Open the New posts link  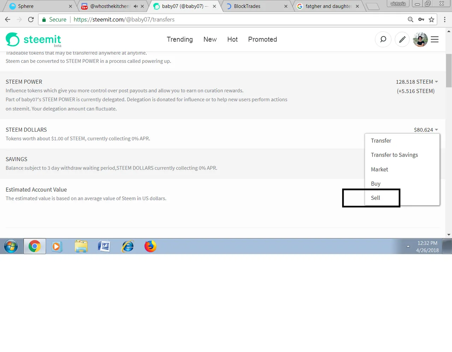point(210,39)
